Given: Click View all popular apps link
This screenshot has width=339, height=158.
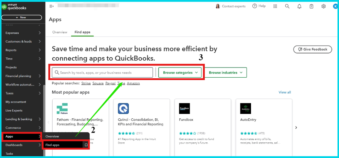Looking at the screenshot, I should pyautogui.click(x=285, y=92).
